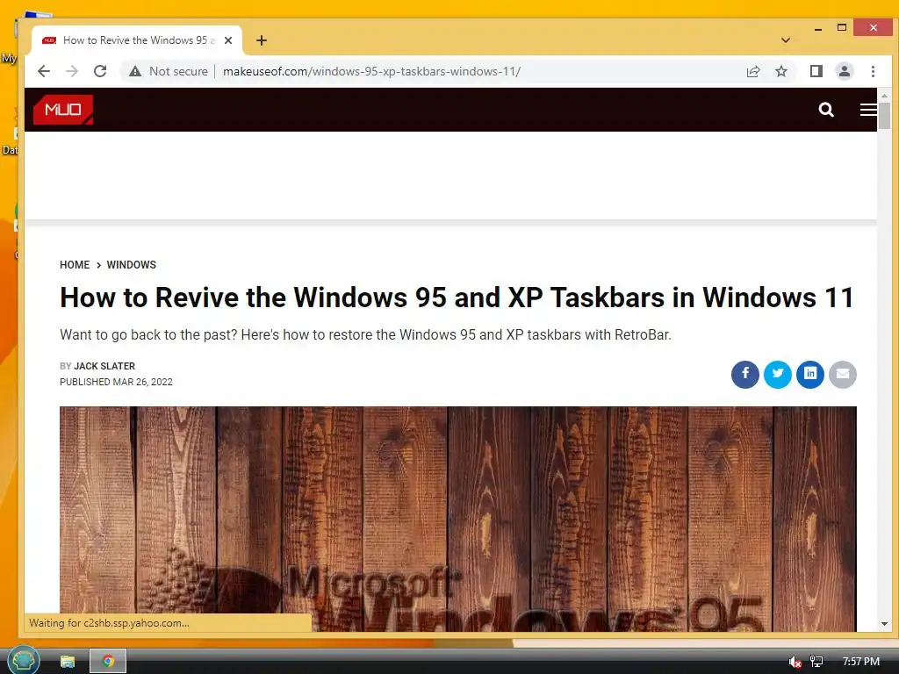The height and width of the screenshot is (674, 899).
Task: Share the article by email
Action: click(x=843, y=374)
